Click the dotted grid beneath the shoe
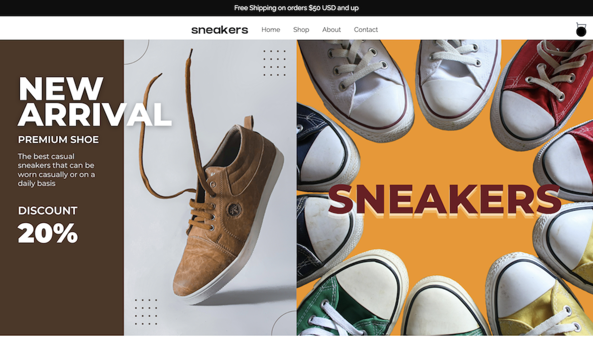Viewport: 593px width, 337px height. tap(146, 312)
